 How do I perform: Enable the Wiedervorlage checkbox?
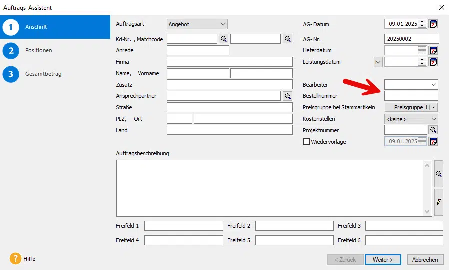307,142
